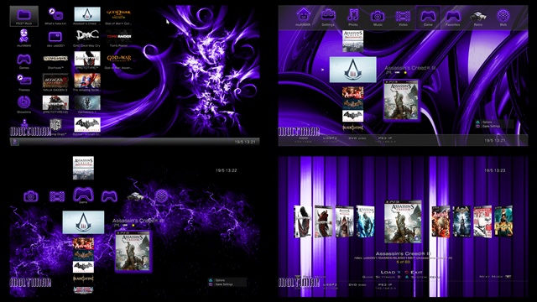Open PS3 Root folder in desktop-style view
537x302 pixels.
pyautogui.click(x=24, y=15)
